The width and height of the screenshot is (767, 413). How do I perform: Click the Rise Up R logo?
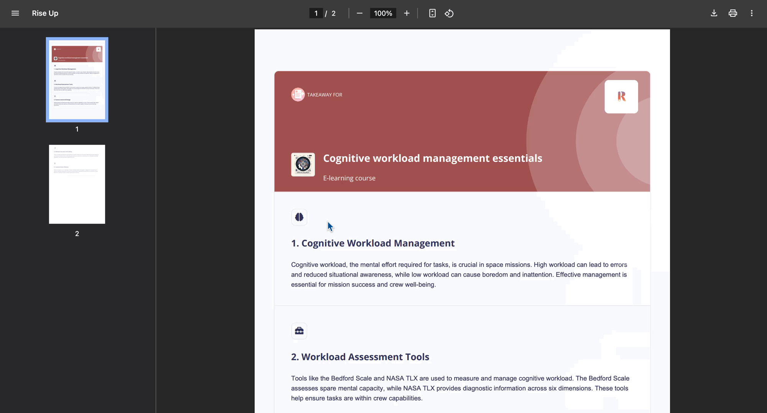click(621, 96)
